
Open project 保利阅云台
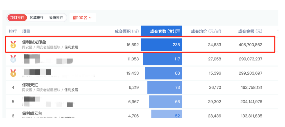click(x=32, y=113)
